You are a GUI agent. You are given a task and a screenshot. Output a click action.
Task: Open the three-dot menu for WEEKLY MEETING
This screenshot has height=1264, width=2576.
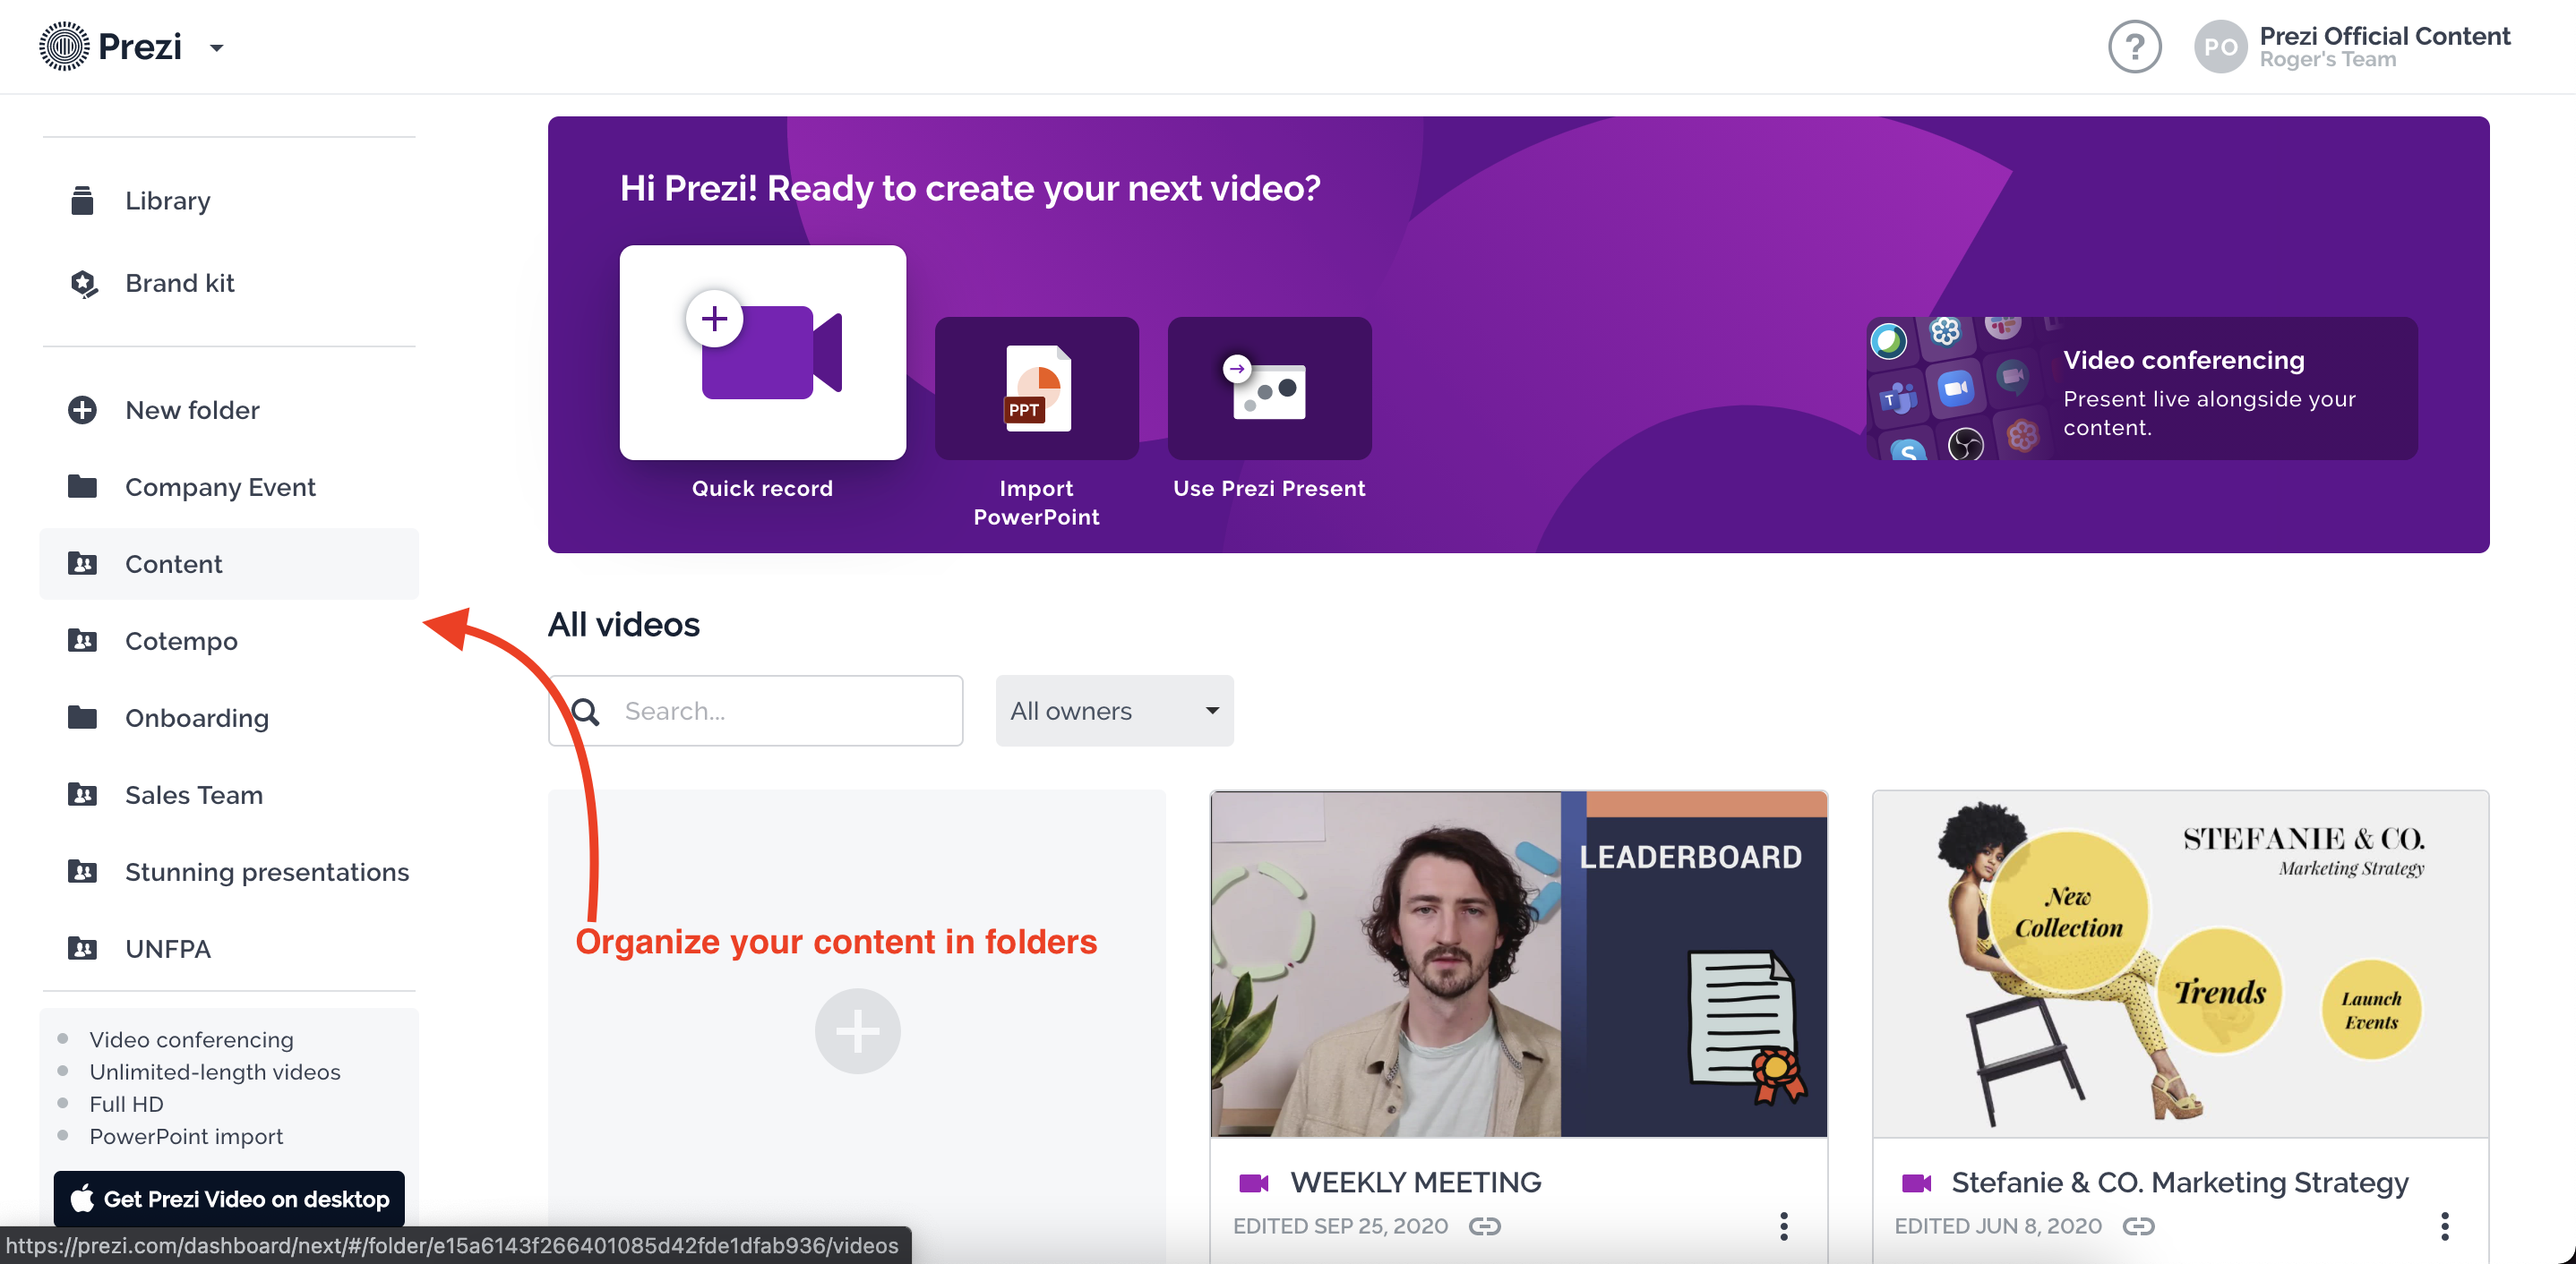(1783, 1226)
